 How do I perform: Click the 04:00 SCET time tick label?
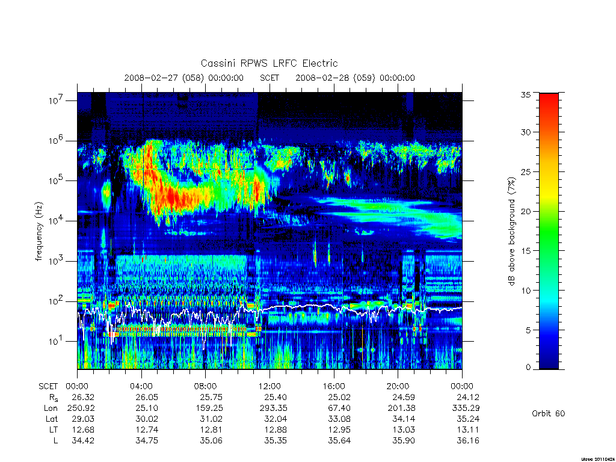point(141,386)
